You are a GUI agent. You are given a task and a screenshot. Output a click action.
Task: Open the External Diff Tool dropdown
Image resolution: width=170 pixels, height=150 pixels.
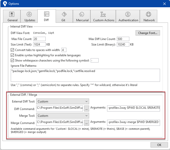point(63,101)
